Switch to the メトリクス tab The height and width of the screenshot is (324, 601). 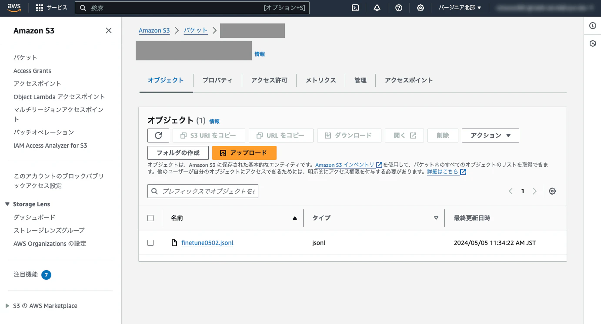point(321,80)
